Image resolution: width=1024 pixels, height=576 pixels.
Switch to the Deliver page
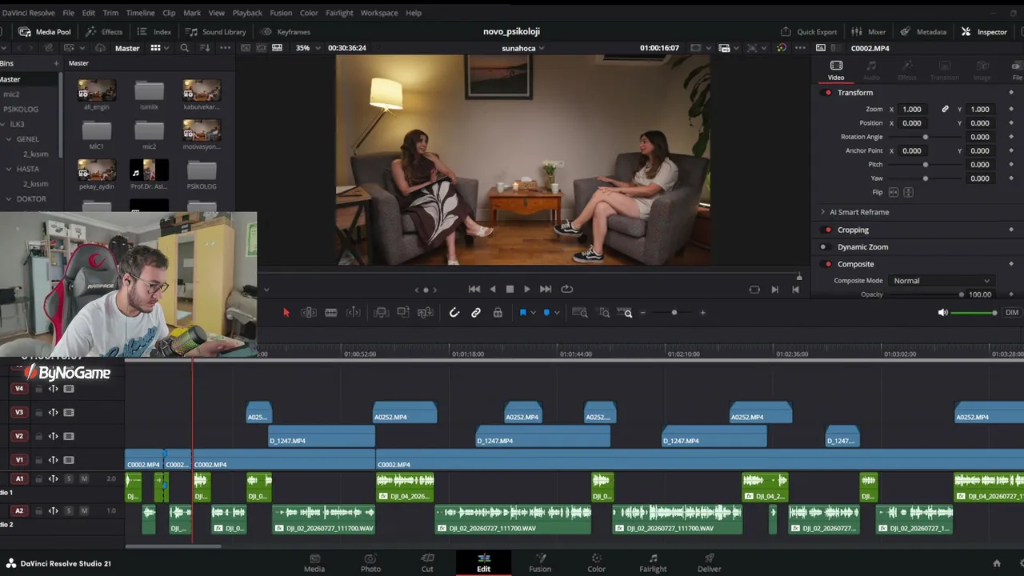point(709,563)
